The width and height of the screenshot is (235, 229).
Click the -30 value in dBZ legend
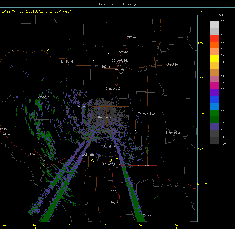pyautogui.click(x=223, y=144)
